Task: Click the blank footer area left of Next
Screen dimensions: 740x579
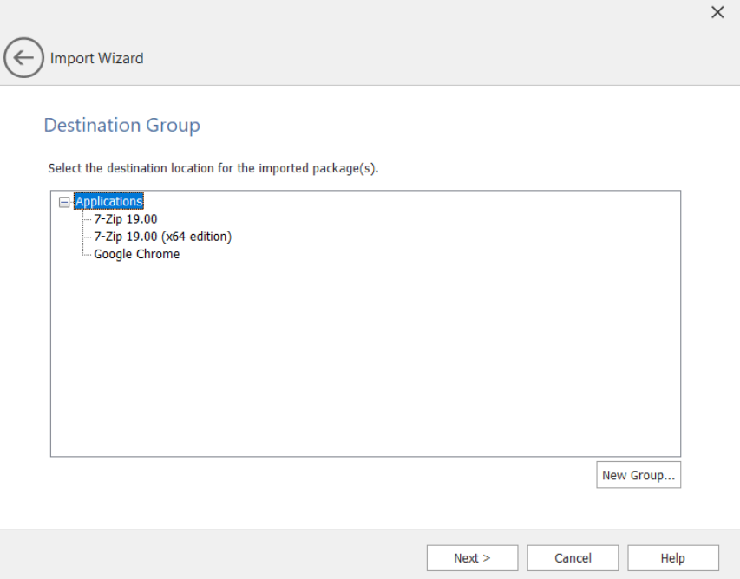Action: tap(217, 558)
